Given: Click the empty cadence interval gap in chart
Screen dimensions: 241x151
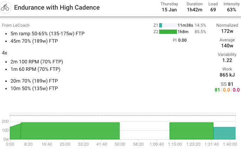Looking at the screenshot, I should 144,132.
